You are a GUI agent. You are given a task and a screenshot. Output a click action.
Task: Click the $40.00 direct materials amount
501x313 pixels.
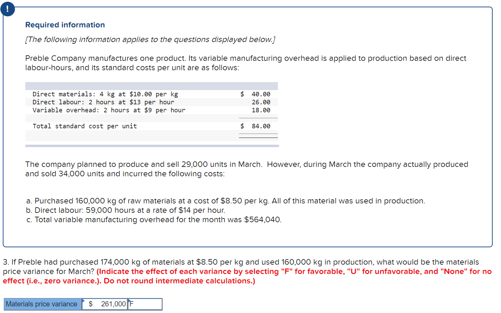tap(263, 94)
